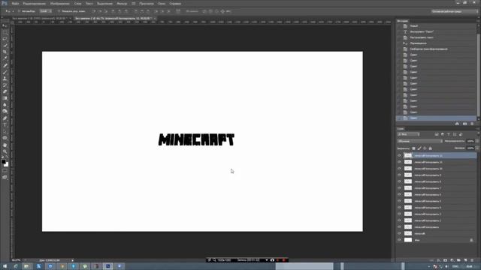Open the Редактирование menu

pos(35,4)
